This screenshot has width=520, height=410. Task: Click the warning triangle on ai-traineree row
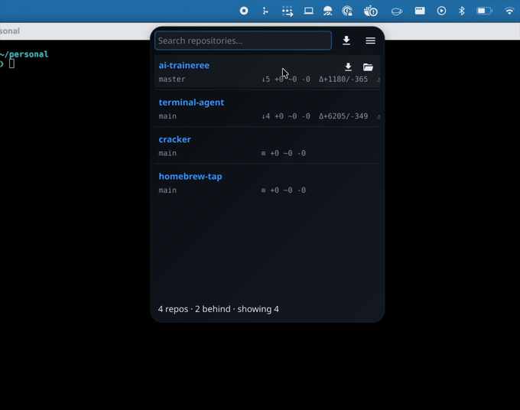coord(379,80)
